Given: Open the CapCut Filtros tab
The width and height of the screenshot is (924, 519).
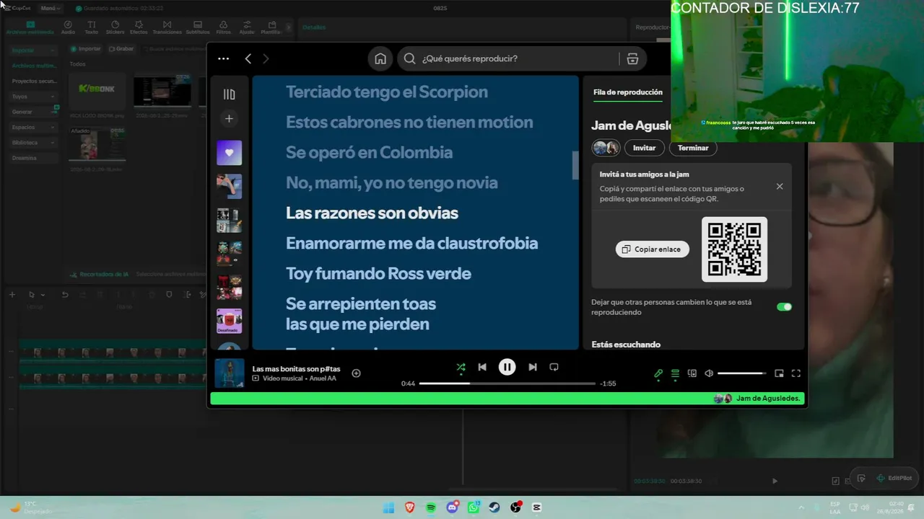Looking at the screenshot, I should pos(223,27).
